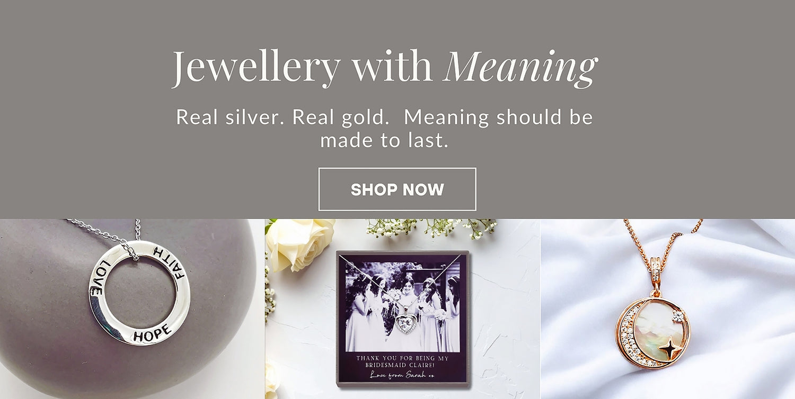Select the italic word "Meaning" in the heading

pos(520,69)
